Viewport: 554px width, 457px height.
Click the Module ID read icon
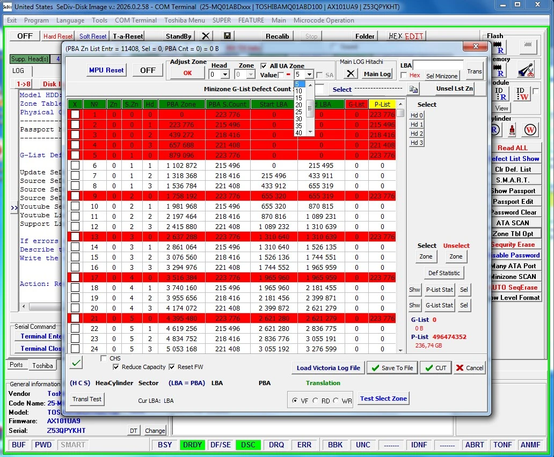pos(501,94)
